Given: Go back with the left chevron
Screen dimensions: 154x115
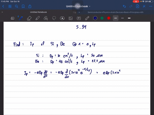Looking at the screenshot, I should pos(3,6).
